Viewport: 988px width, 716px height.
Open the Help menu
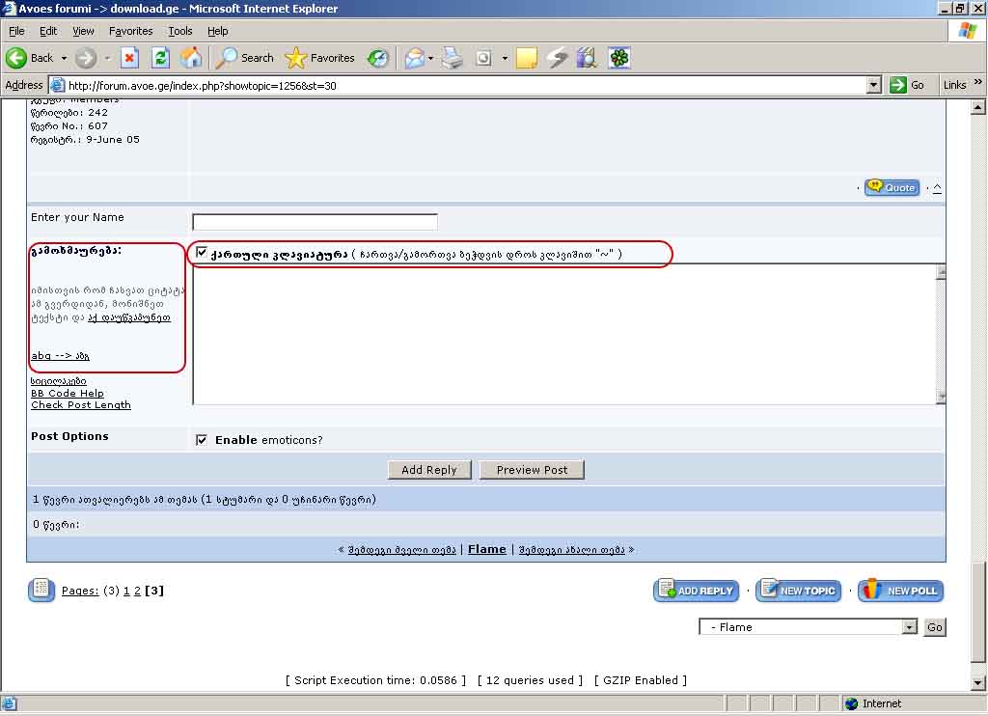(217, 31)
